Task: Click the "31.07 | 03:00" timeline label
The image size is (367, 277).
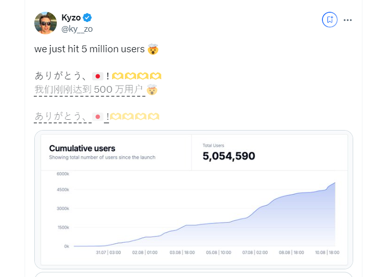Action: click(x=109, y=252)
